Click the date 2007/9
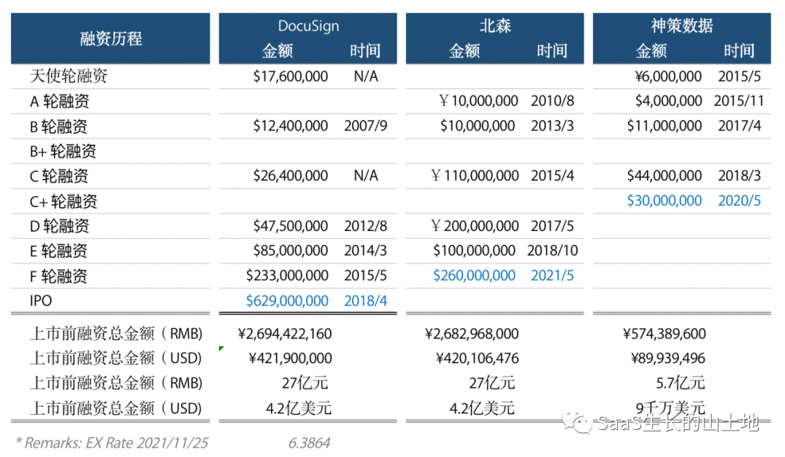Viewport: 785px width, 457px height. point(366,126)
